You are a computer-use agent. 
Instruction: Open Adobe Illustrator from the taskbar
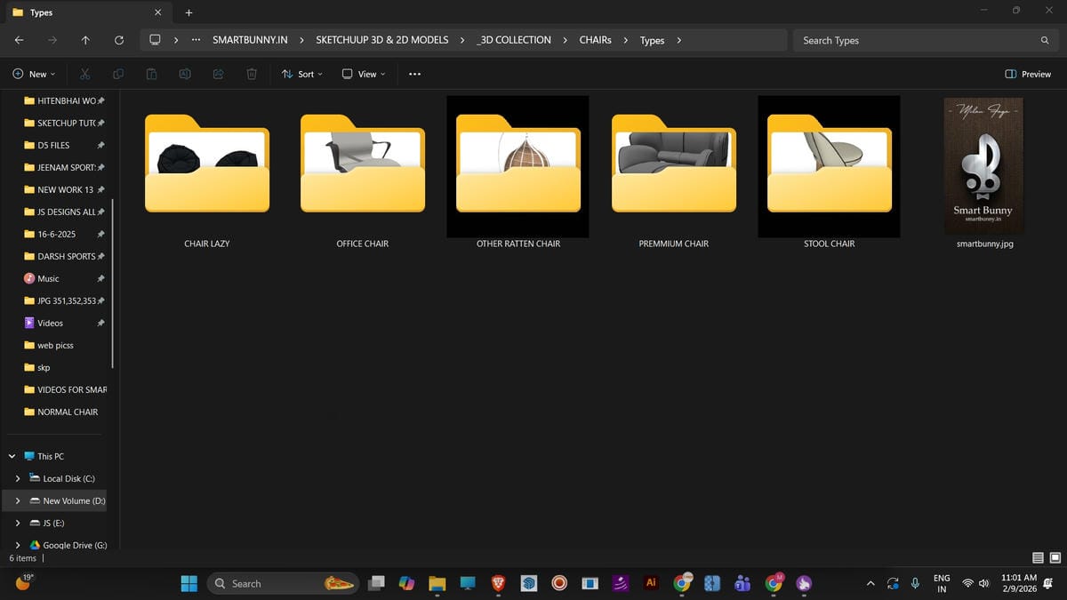coord(651,583)
